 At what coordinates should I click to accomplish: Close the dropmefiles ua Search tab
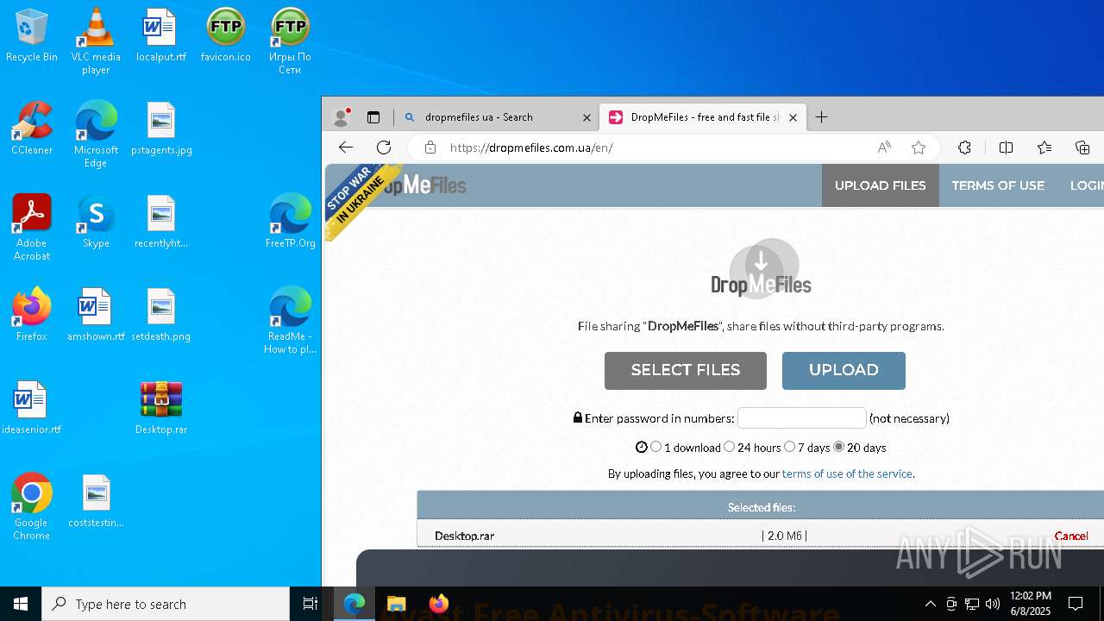pyautogui.click(x=586, y=117)
